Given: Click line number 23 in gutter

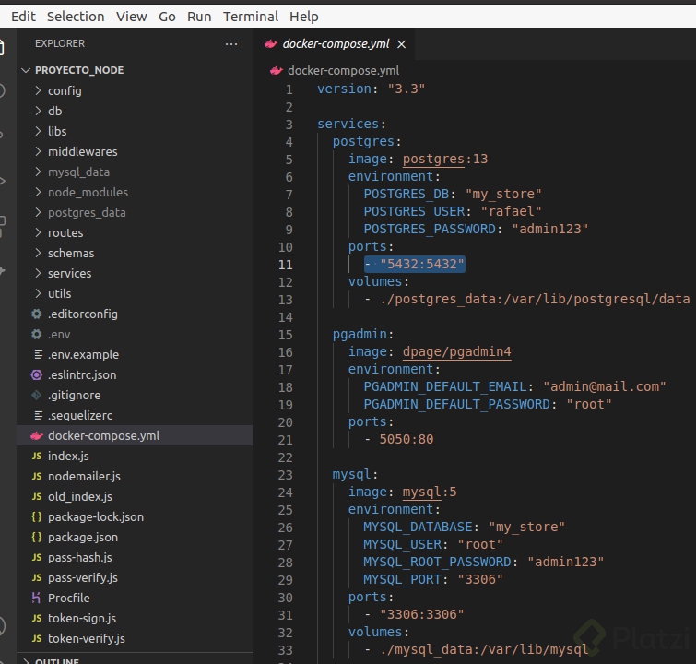Looking at the screenshot, I should (x=286, y=475).
